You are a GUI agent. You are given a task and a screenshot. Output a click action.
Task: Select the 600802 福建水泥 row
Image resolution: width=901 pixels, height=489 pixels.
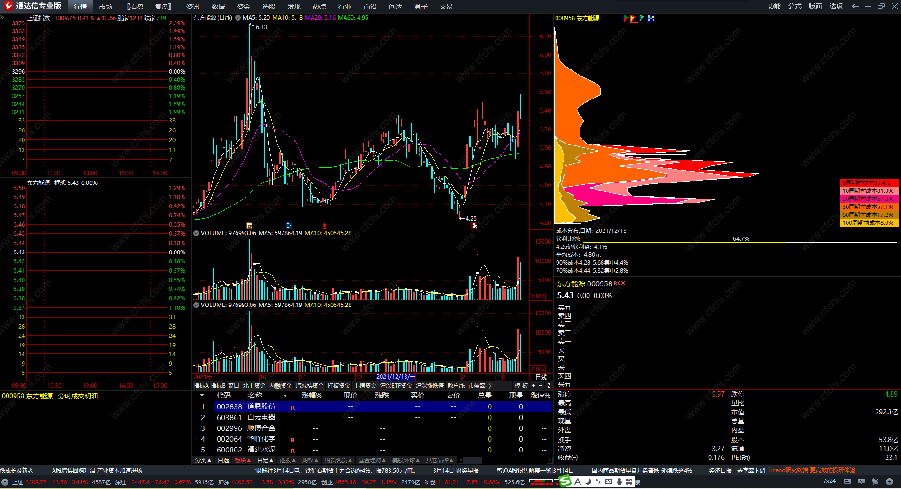[x=373, y=450]
